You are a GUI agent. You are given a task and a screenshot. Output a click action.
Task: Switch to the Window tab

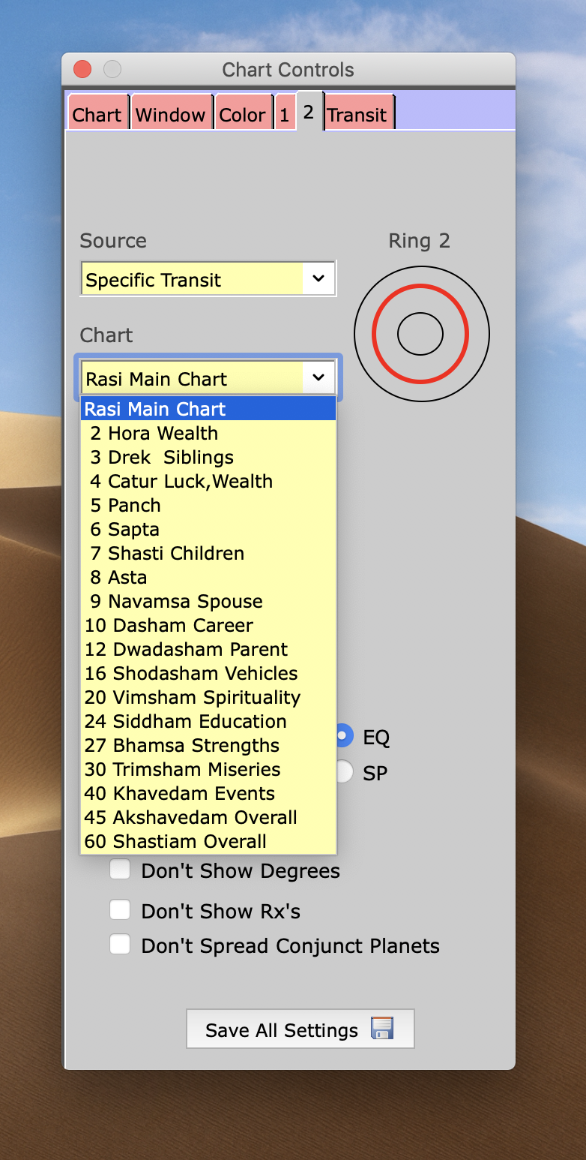(170, 115)
